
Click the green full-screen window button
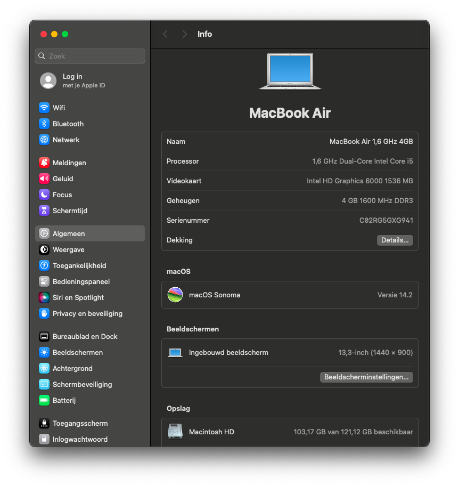point(65,34)
